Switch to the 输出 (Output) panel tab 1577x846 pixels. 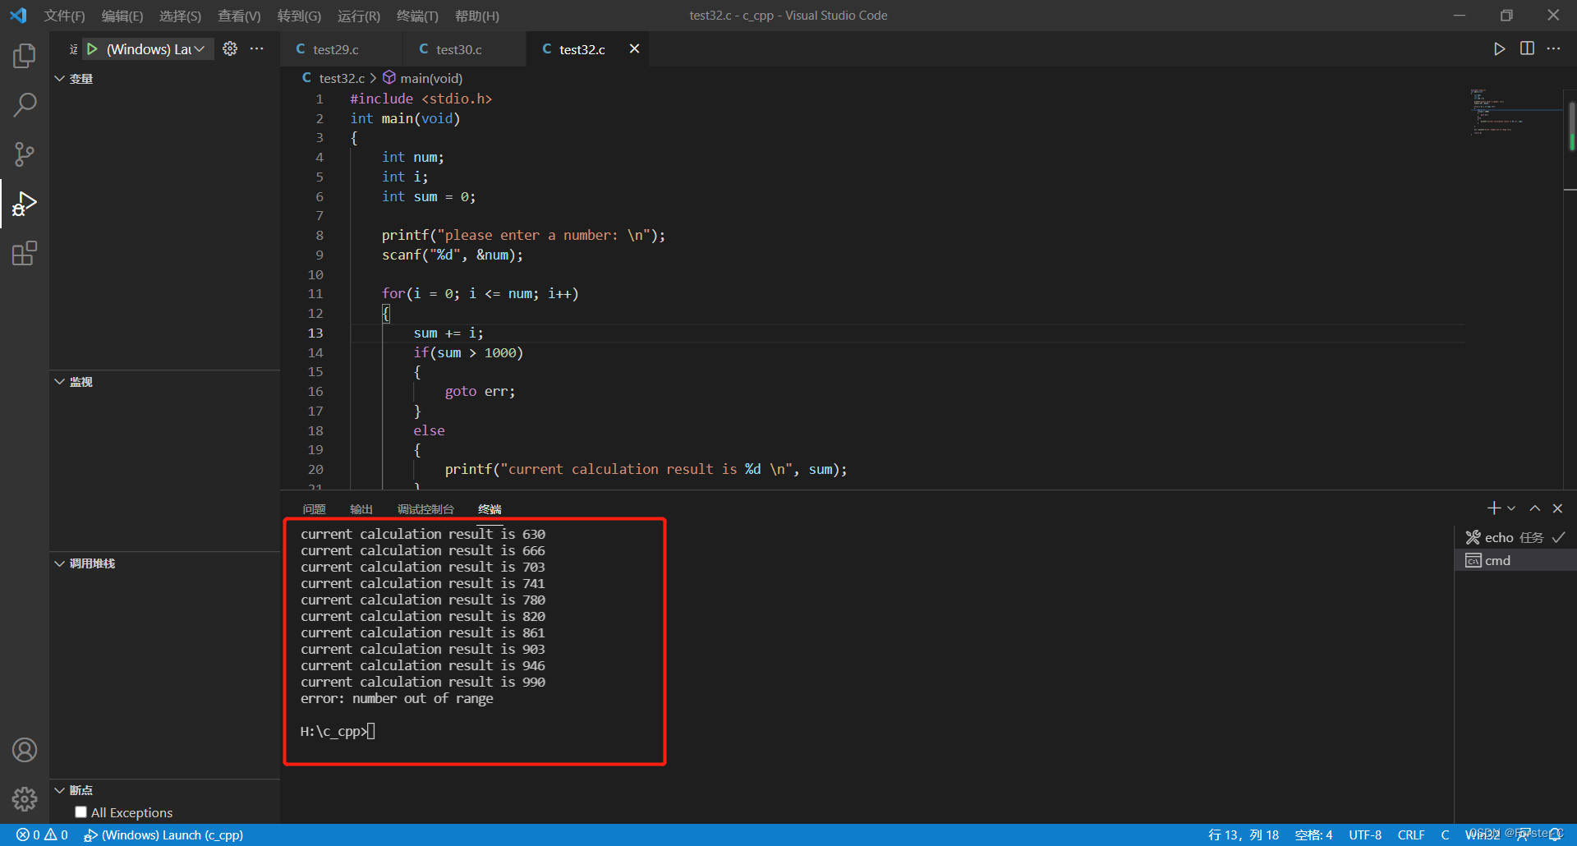click(x=361, y=509)
